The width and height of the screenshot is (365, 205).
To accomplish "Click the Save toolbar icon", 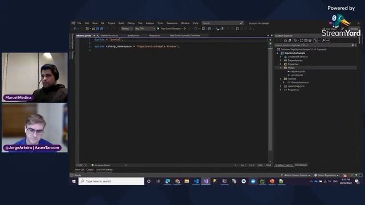I will 98,28.
